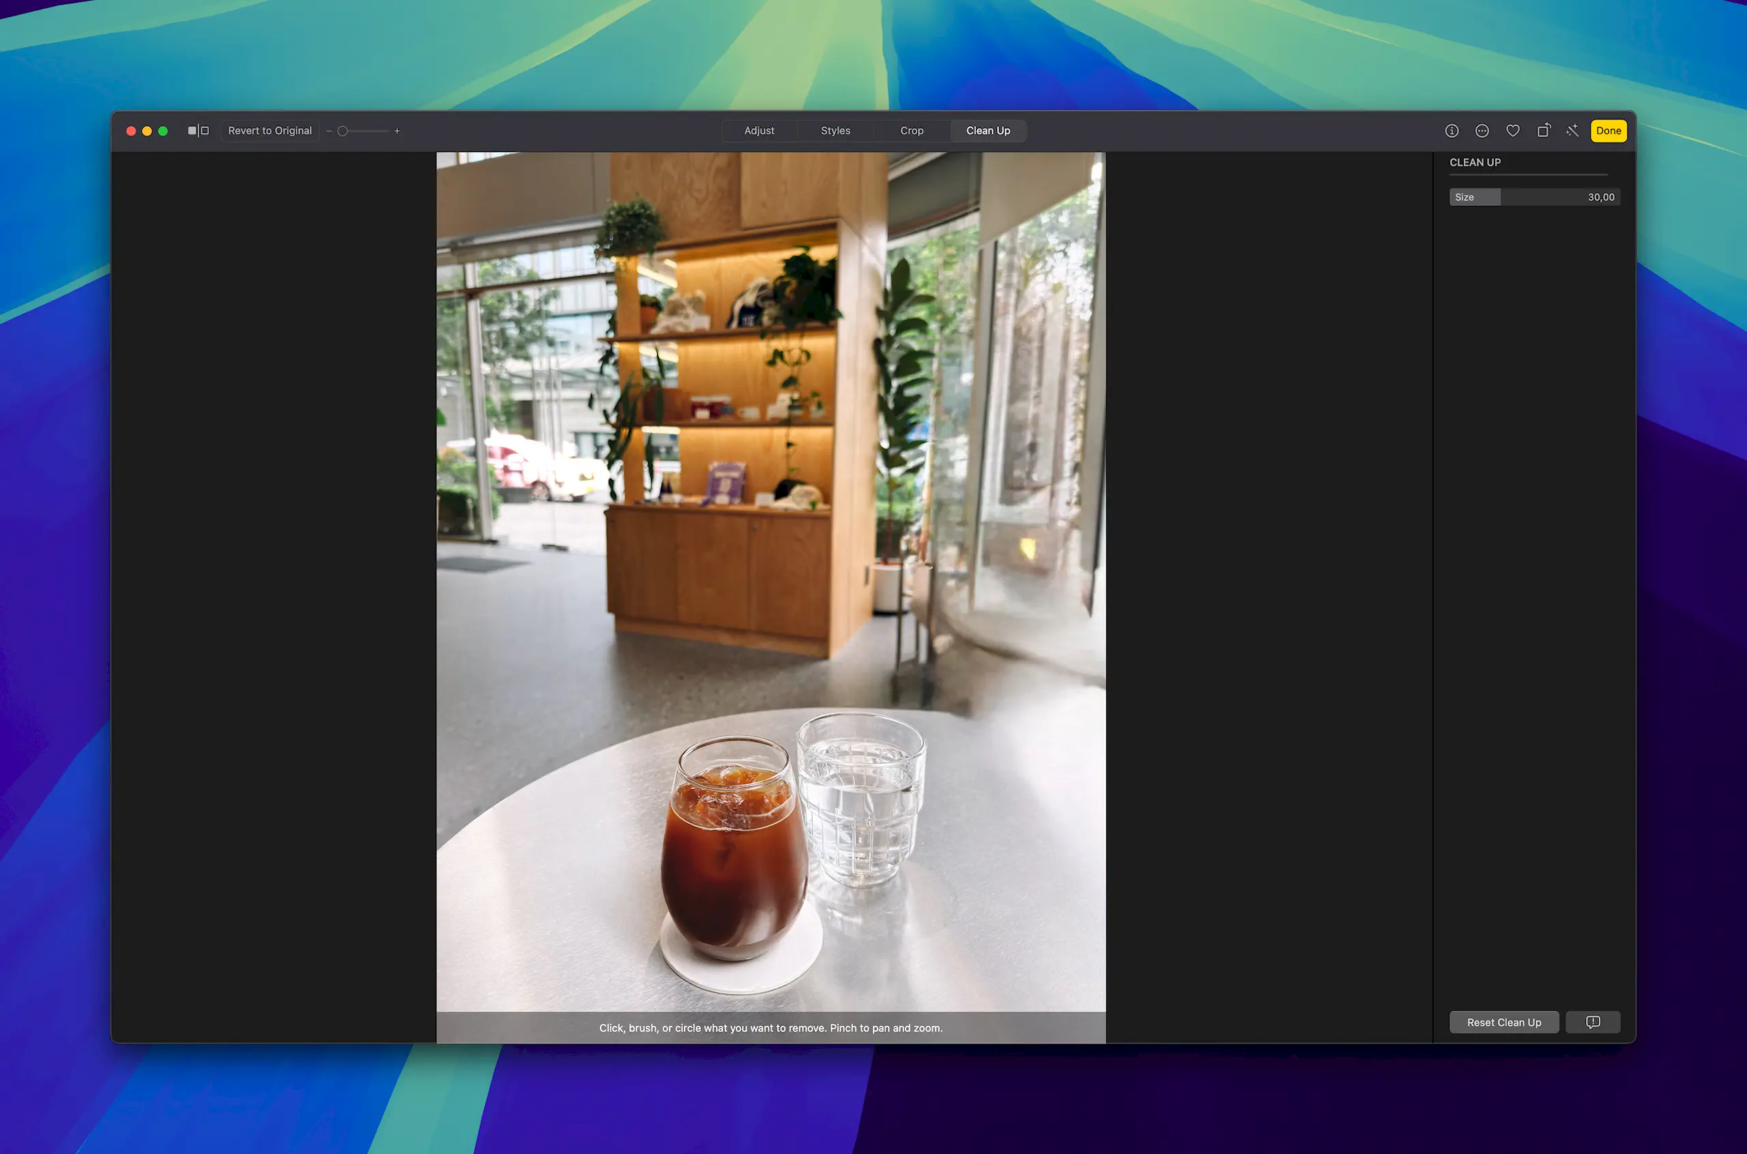Image resolution: width=1747 pixels, height=1154 pixels.
Task: Click the overflow icon button
Action: (1482, 130)
